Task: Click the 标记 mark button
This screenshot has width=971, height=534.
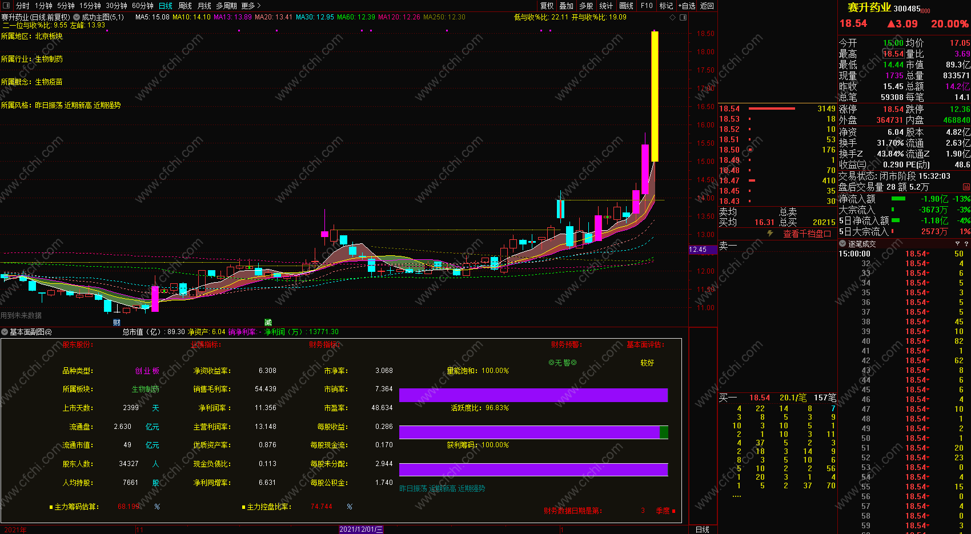Action: click(x=666, y=6)
